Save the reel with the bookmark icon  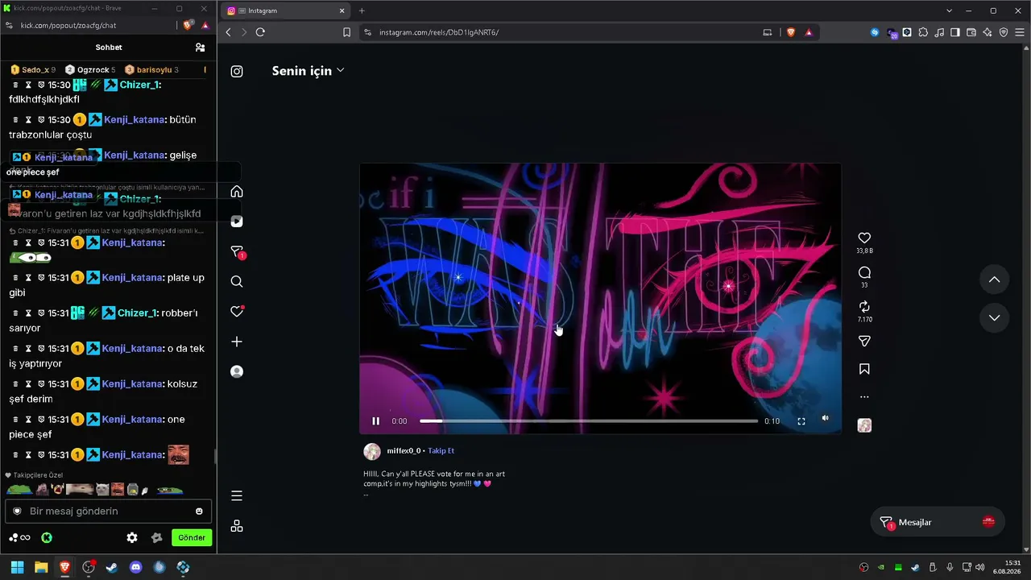click(x=864, y=369)
